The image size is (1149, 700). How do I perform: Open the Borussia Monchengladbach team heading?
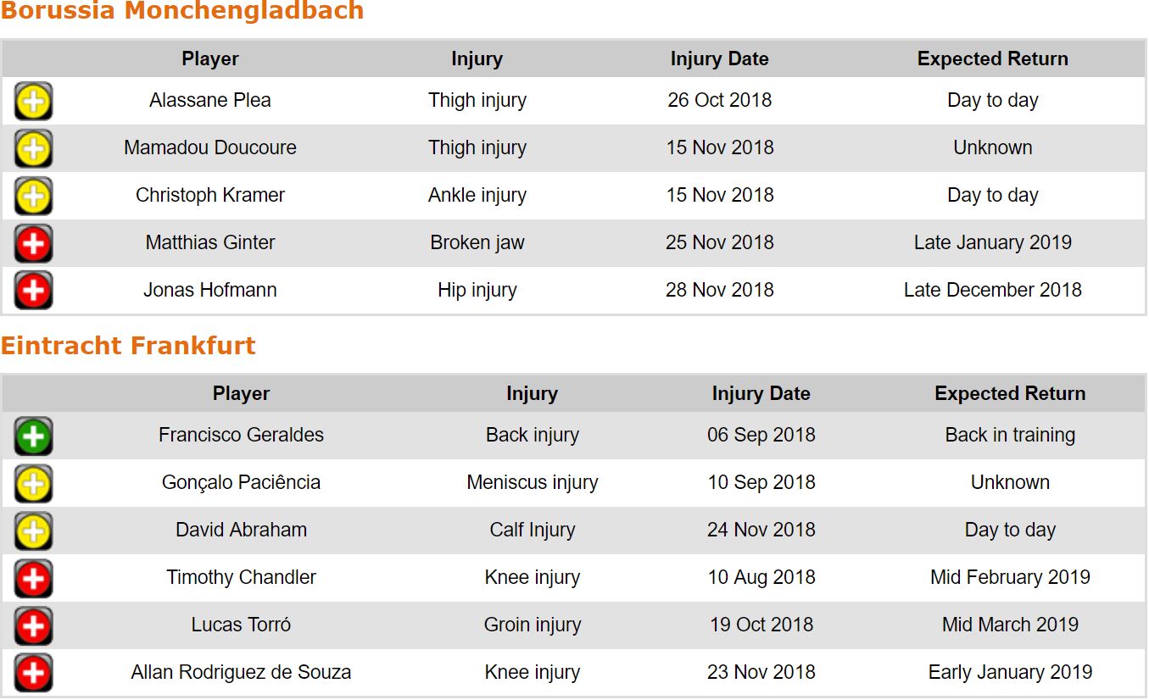[x=182, y=12]
